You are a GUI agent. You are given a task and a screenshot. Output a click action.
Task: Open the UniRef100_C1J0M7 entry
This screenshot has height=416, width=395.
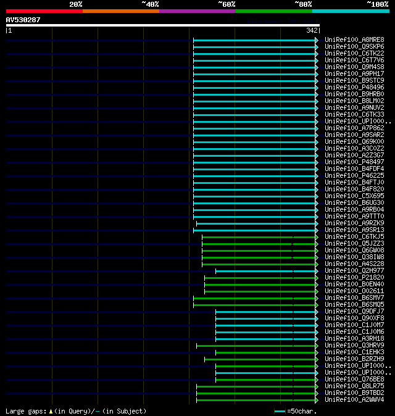354,325
